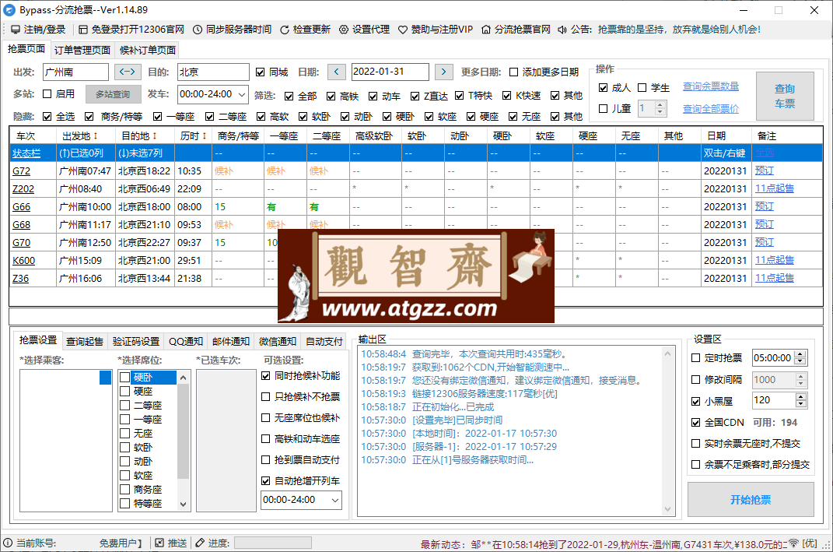Open 邮件通知 tab
The image size is (833, 552).
coord(230,342)
